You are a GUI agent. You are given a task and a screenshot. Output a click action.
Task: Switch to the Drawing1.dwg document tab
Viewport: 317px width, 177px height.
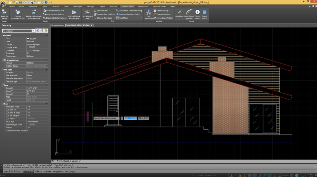pos(58,25)
